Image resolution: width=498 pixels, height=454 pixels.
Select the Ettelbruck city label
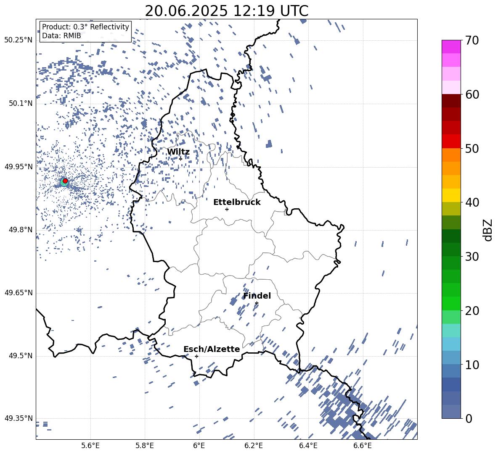pos(237,202)
